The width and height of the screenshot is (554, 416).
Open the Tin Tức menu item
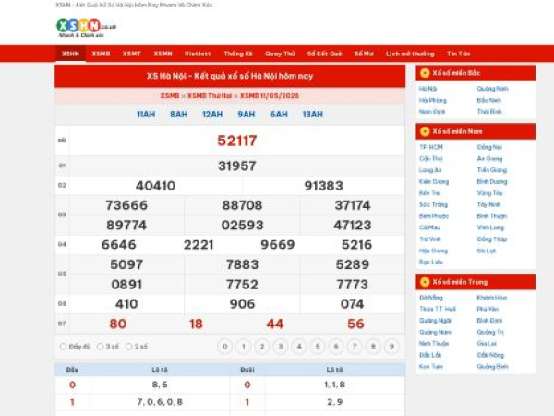click(459, 54)
